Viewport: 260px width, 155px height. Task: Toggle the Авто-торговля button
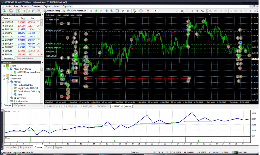[x=77, y=11]
